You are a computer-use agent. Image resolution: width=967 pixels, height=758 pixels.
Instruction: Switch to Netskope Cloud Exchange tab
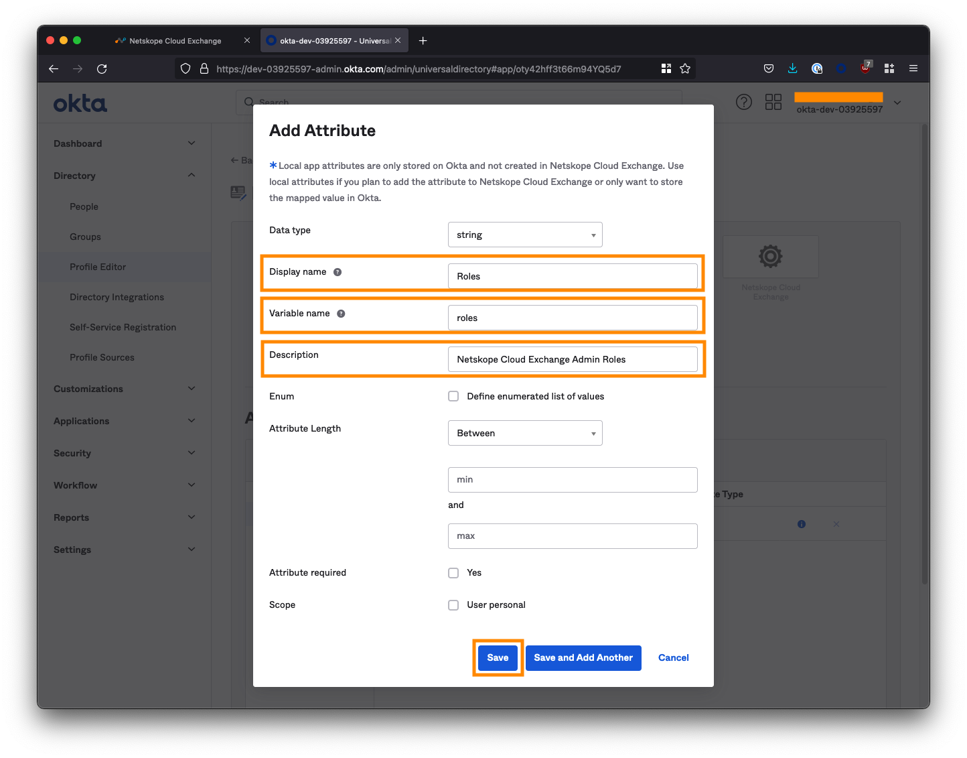coord(175,41)
